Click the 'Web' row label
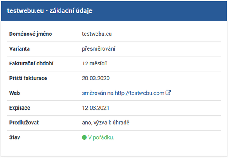 (x=14, y=93)
